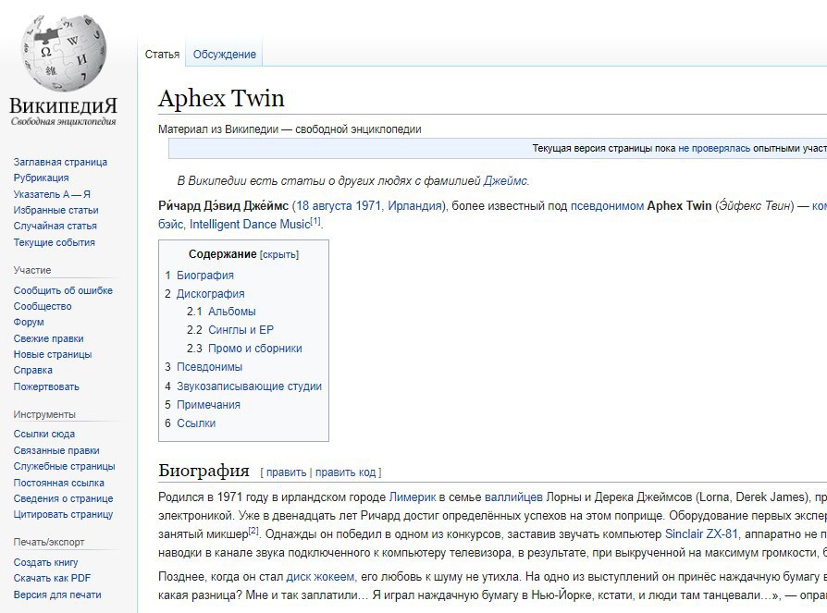Open Intelligent Dance Music link
The height and width of the screenshot is (613, 827).
[x=250, y=225]
